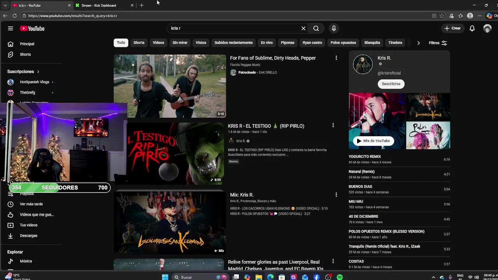Click the Crear button
This screenshot has height=280, width=498.
[452, 28]
